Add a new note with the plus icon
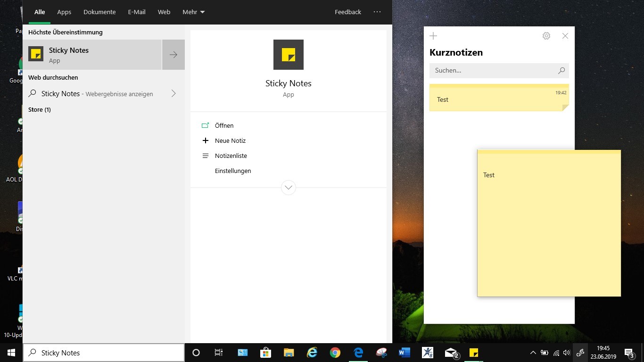 click(x=433, y=36)
